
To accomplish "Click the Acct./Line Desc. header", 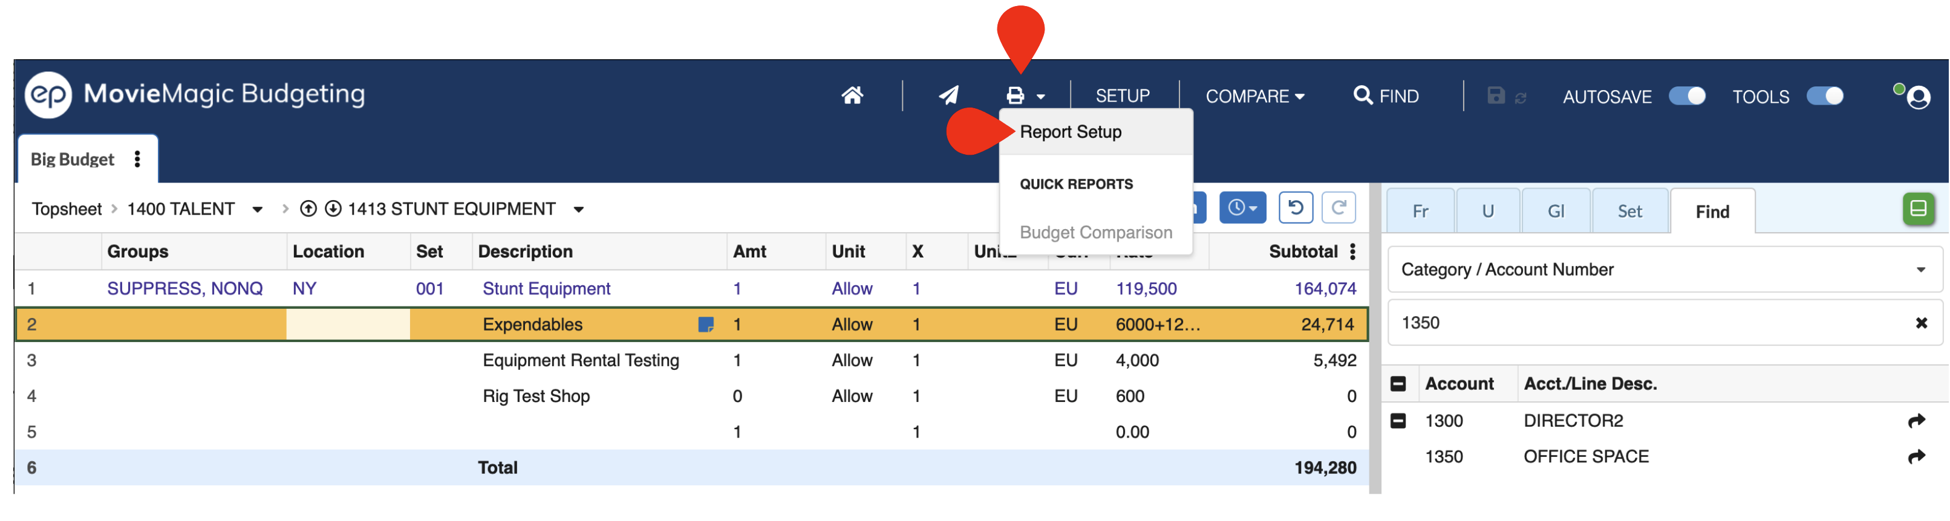I will 1591,384.
